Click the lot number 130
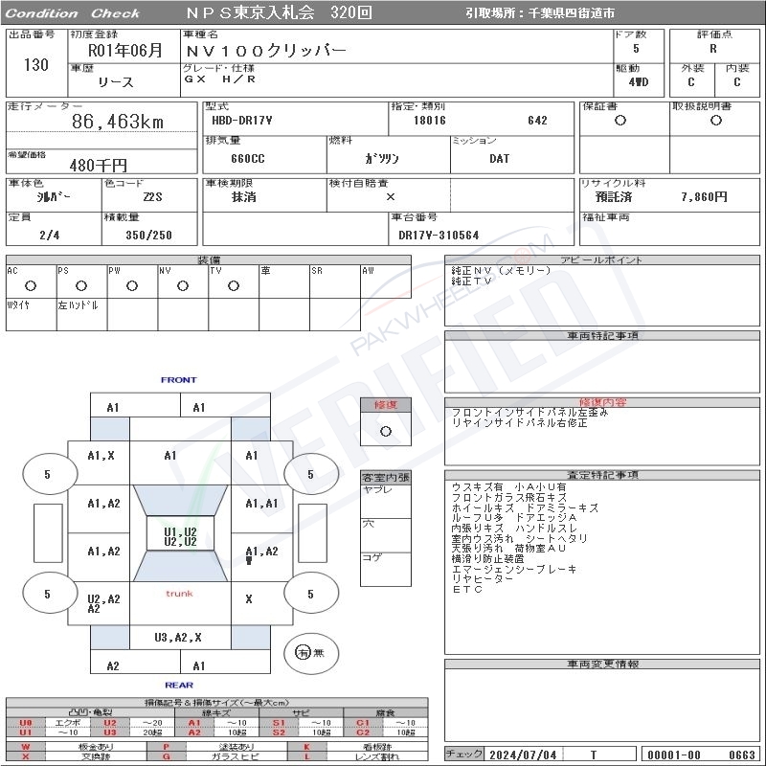This screenshot has height=766, width=766. [35, 64]
